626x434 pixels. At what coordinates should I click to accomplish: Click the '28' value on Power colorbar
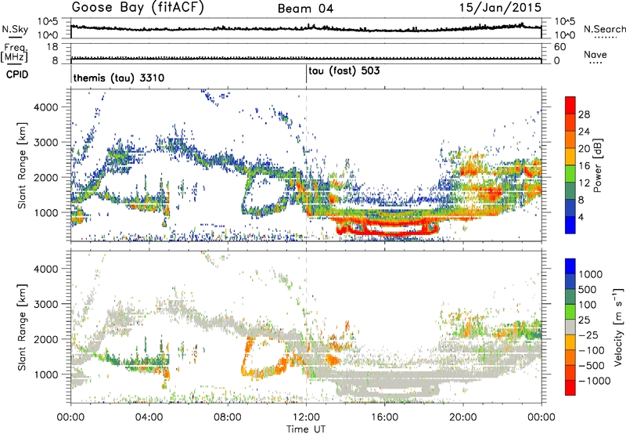point(584,114)
